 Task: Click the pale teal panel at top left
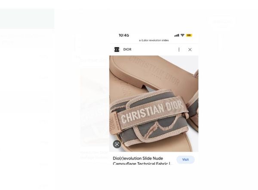pos(27,19)
